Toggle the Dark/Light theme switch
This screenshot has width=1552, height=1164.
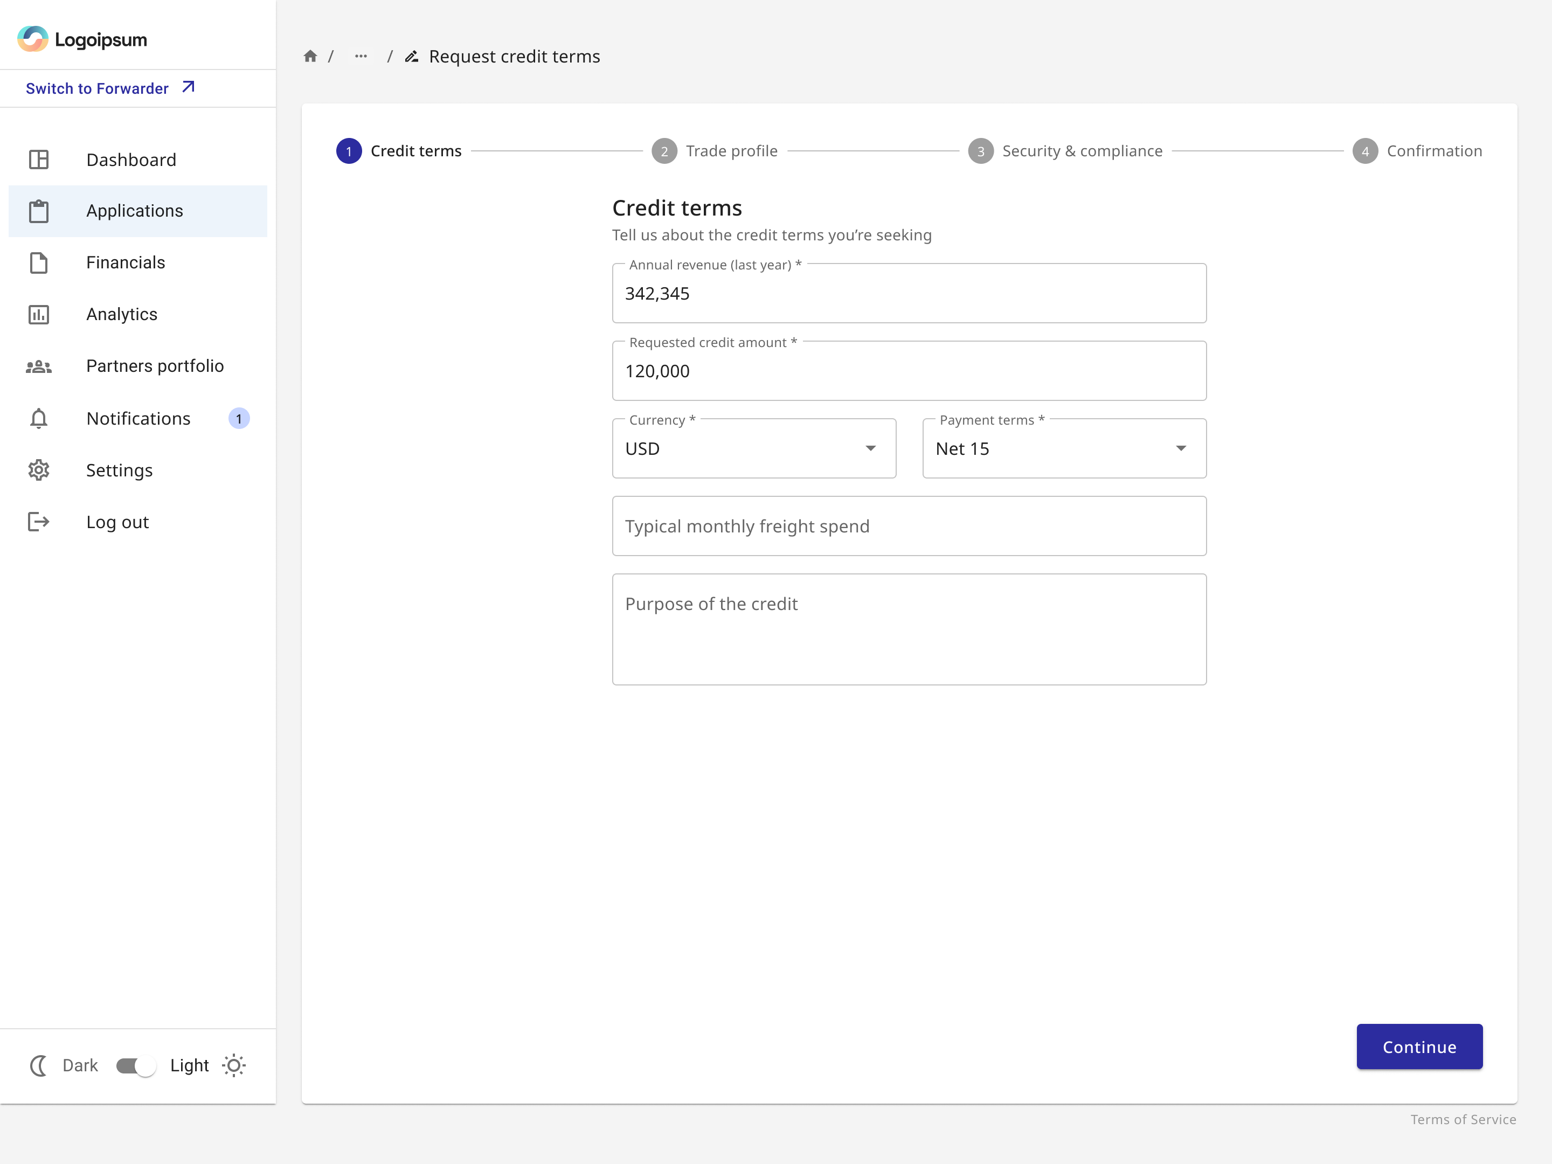[135, 1066]
